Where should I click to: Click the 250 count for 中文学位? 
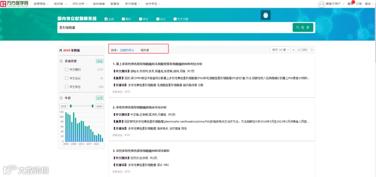[101, 87]
